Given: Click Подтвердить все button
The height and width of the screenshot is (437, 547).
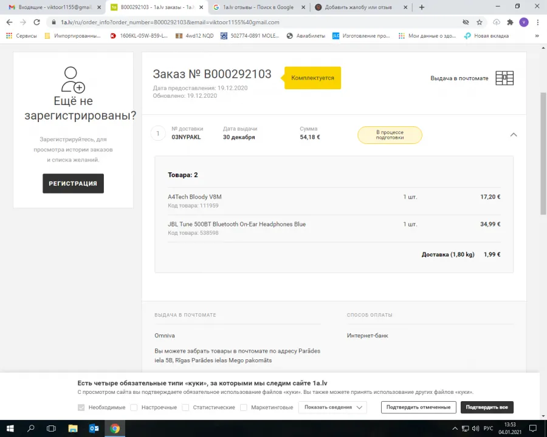Looking at the screenshot, I should pos(487,407).
